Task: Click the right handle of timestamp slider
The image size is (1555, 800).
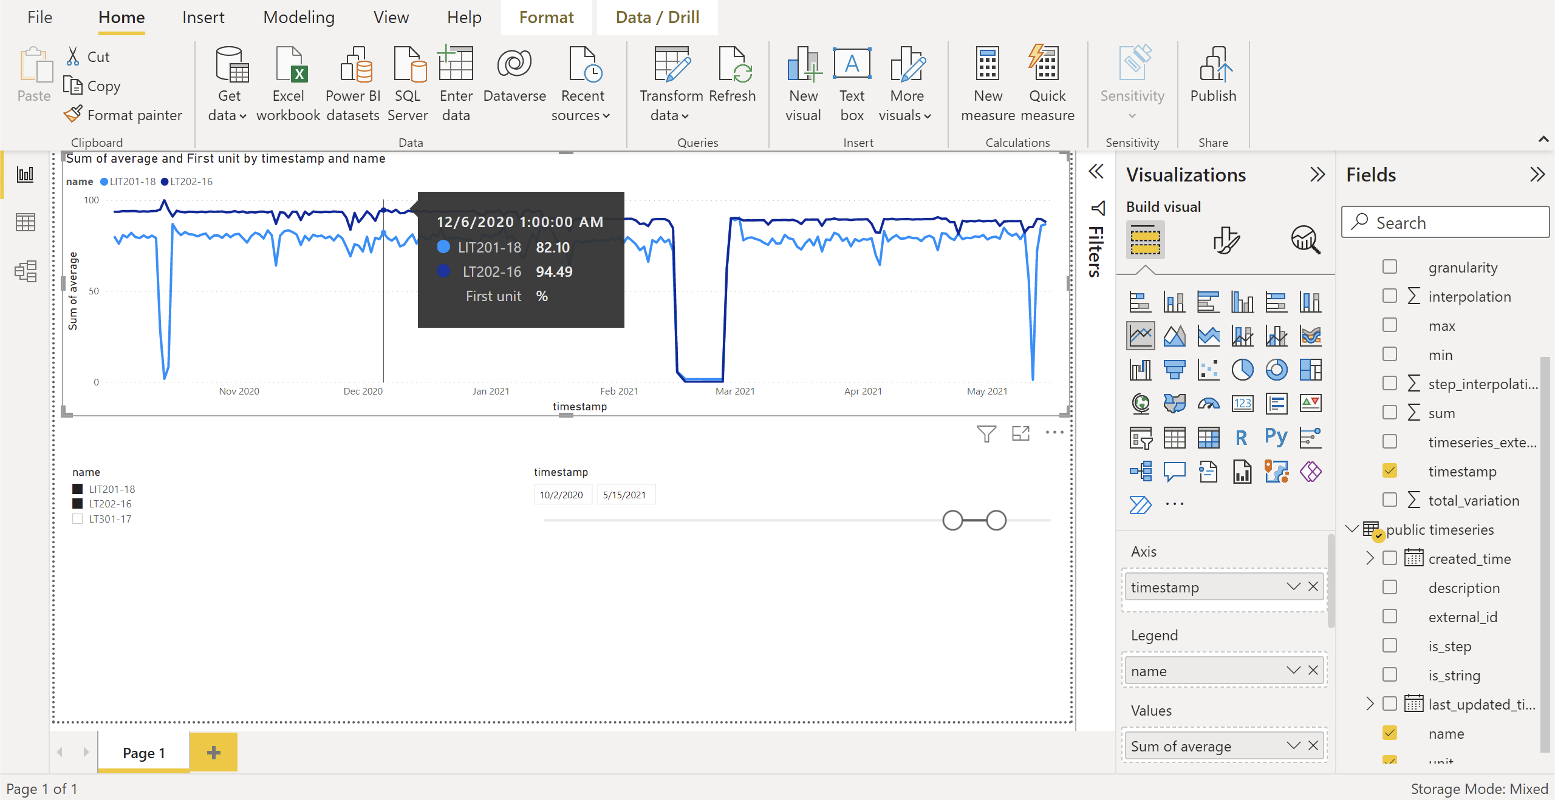Action: point(996,520)
